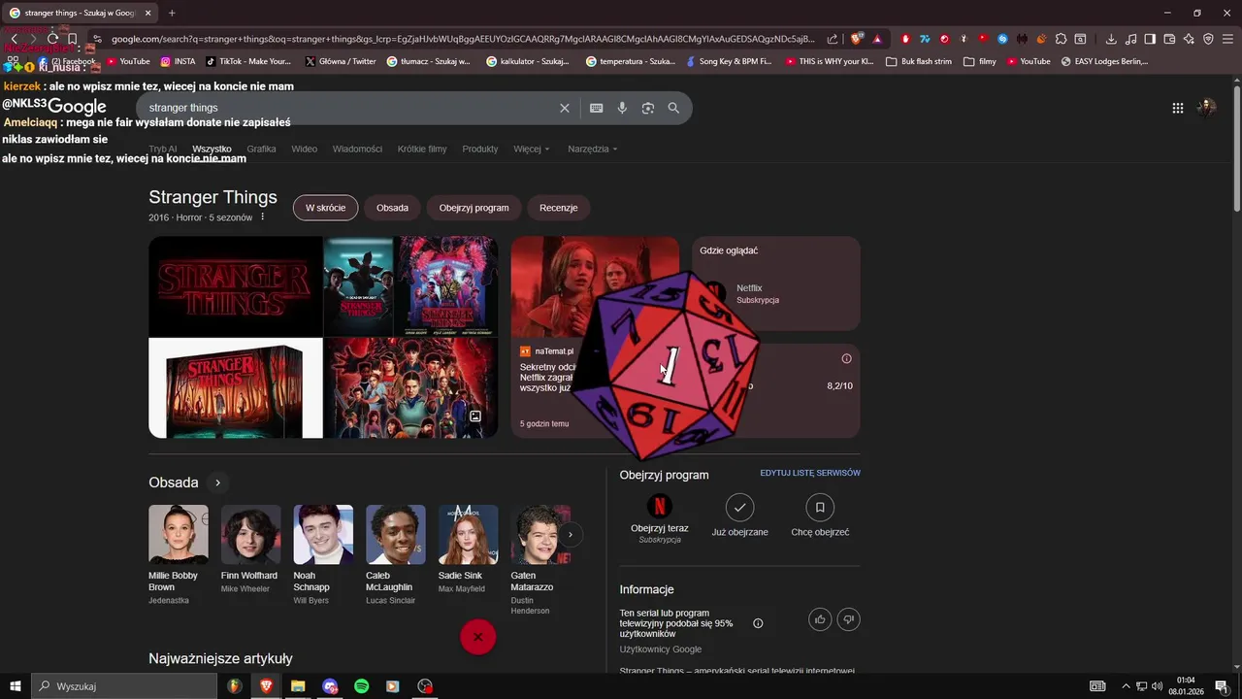This screenshot has height=699, width=1242.
Task: Expand the Obsada section arrow
Action: [217, 483]
